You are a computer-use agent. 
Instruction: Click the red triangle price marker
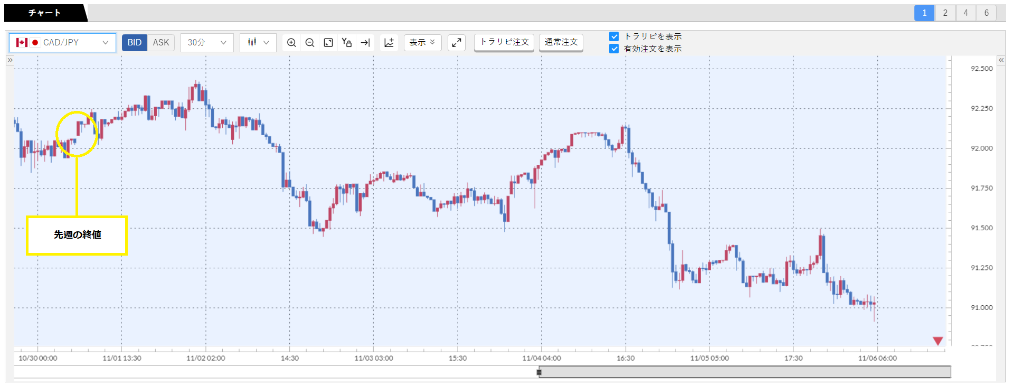pyautogui.click(x=938, y=341)
